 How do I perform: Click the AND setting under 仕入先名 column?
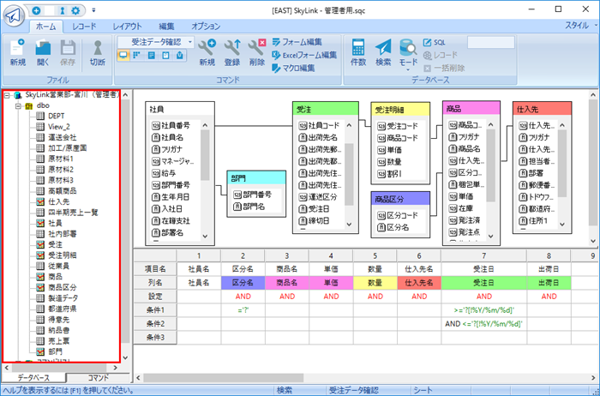(x=419, y=297)
